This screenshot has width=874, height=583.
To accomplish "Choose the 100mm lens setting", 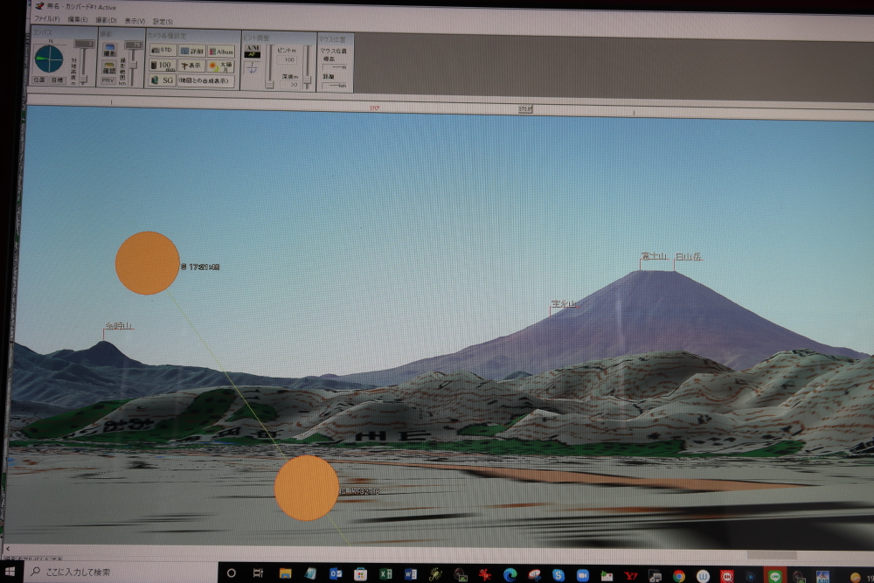I will pyautogui.click(x=162, y=66).
